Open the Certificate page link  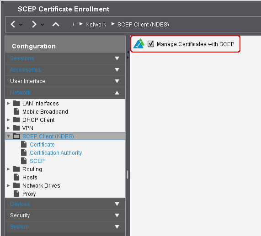tap(42, 145)
